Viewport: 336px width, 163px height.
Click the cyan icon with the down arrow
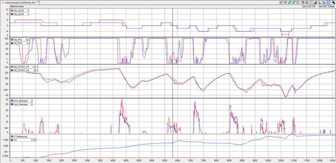click(294, 3)
